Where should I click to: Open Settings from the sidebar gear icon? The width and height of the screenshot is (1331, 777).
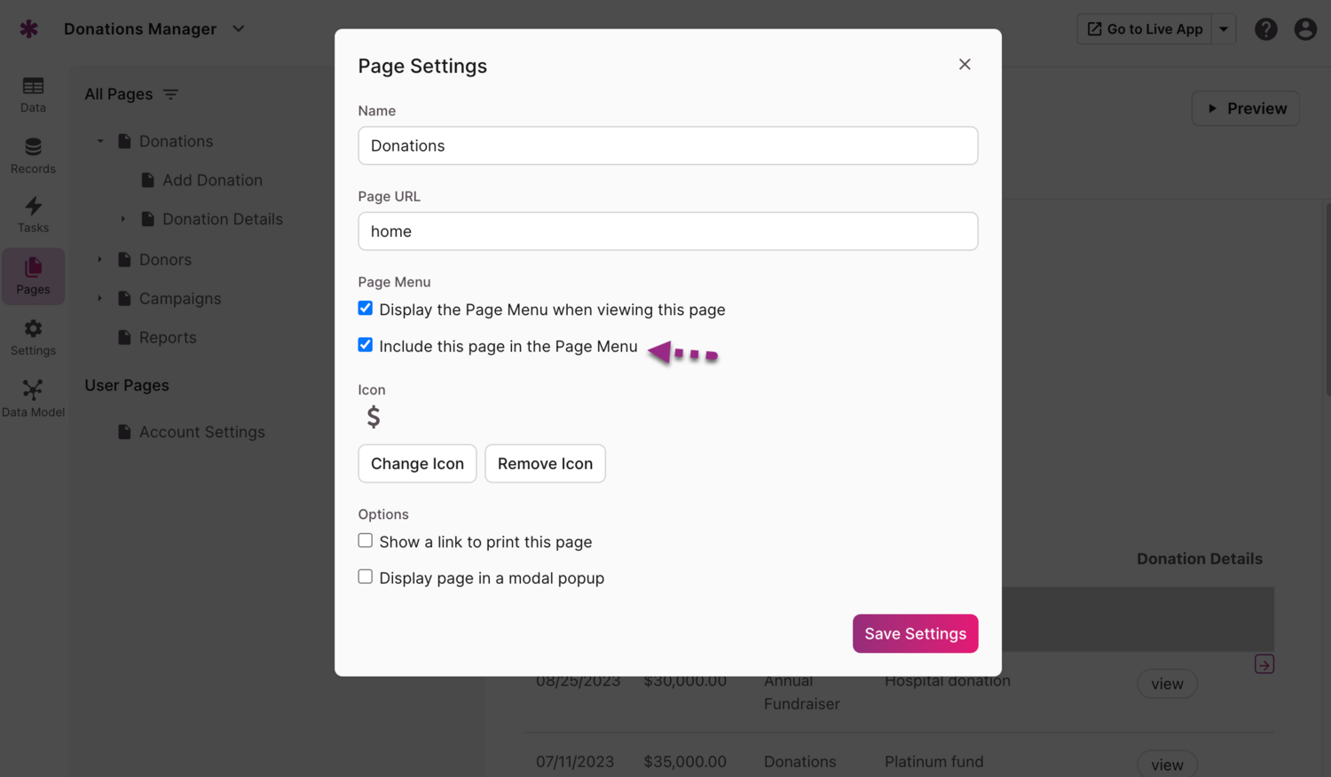pos(33,336)
